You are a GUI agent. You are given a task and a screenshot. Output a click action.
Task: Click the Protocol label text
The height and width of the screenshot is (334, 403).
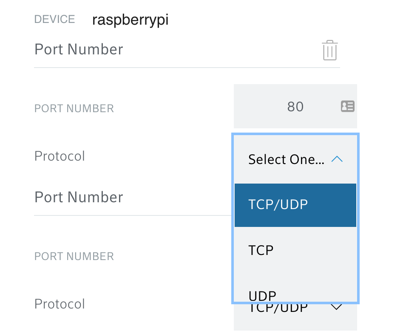[x=60, y=156]
